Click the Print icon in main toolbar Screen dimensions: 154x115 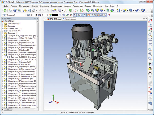pos(34,10)
